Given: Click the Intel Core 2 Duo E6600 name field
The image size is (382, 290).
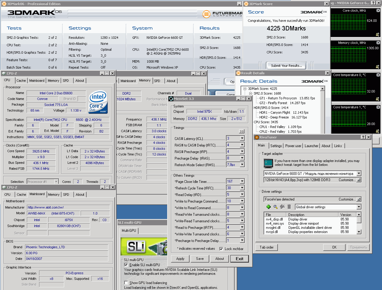Looking at the screenshot, I should tap(56, 93).
